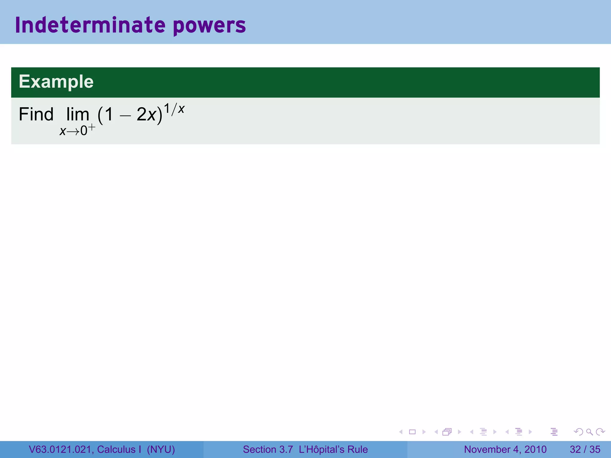Screen dimensions: 611x458
Task: Go to previous slide with the left arrow
Action: [x=401, y=432]
